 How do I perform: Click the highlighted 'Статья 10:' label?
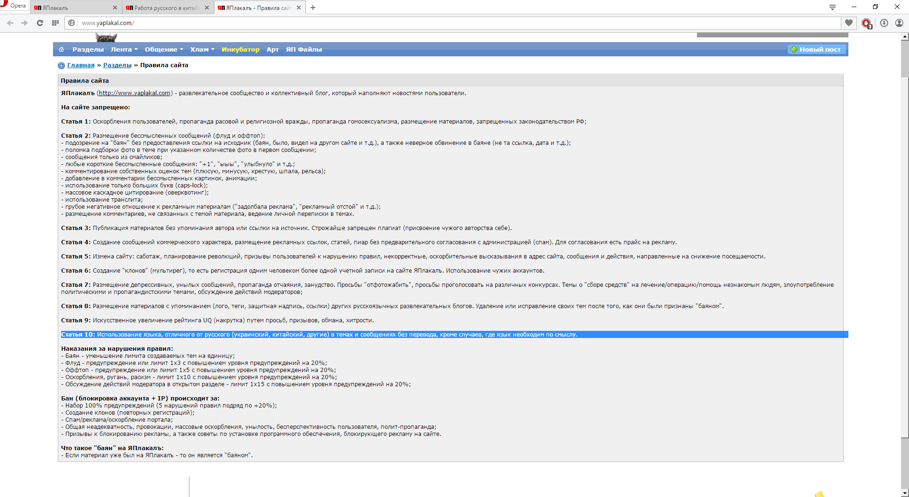click(78, 335)
